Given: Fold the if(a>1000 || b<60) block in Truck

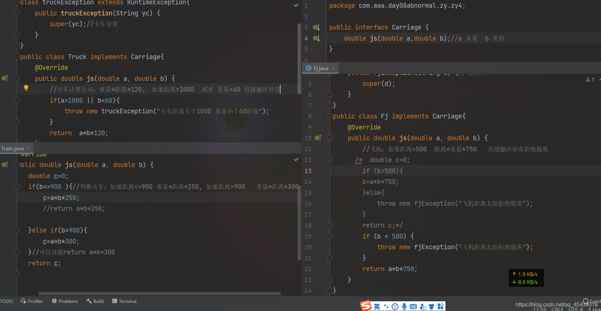Looking at the screenshot, I should click(x=17, y=100).
